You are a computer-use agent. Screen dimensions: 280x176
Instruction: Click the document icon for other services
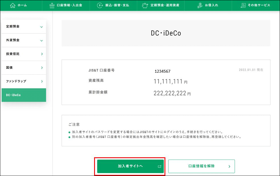tap(243, 5)
